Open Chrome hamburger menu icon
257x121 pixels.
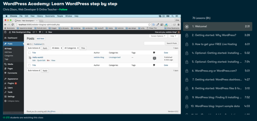coord(178,24)
